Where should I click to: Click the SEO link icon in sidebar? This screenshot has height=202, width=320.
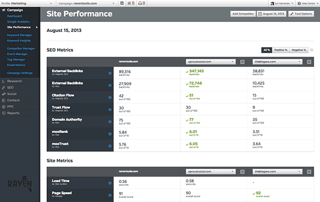[x=3, y=88]
